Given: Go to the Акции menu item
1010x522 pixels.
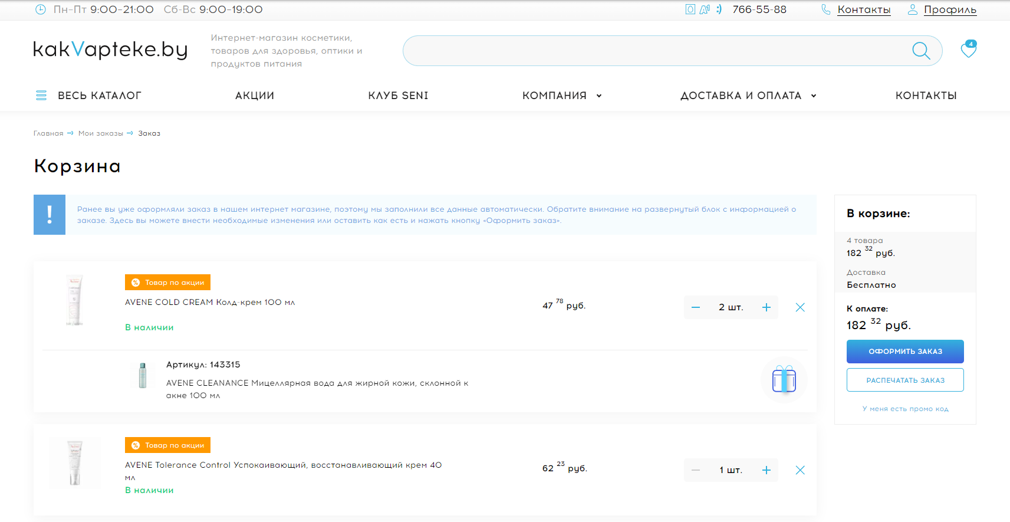Looking at the screenshot, I should 255,96.
